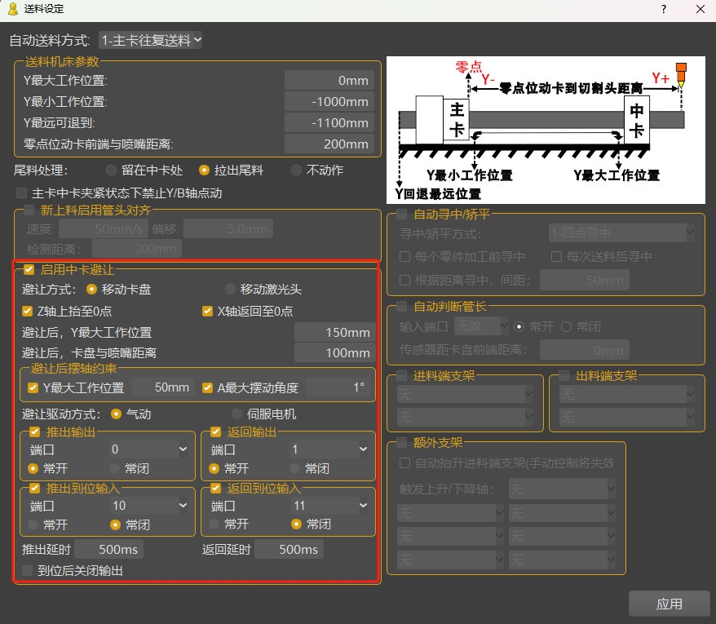Check the 到位后关闭输出 option

click(28, 571)
